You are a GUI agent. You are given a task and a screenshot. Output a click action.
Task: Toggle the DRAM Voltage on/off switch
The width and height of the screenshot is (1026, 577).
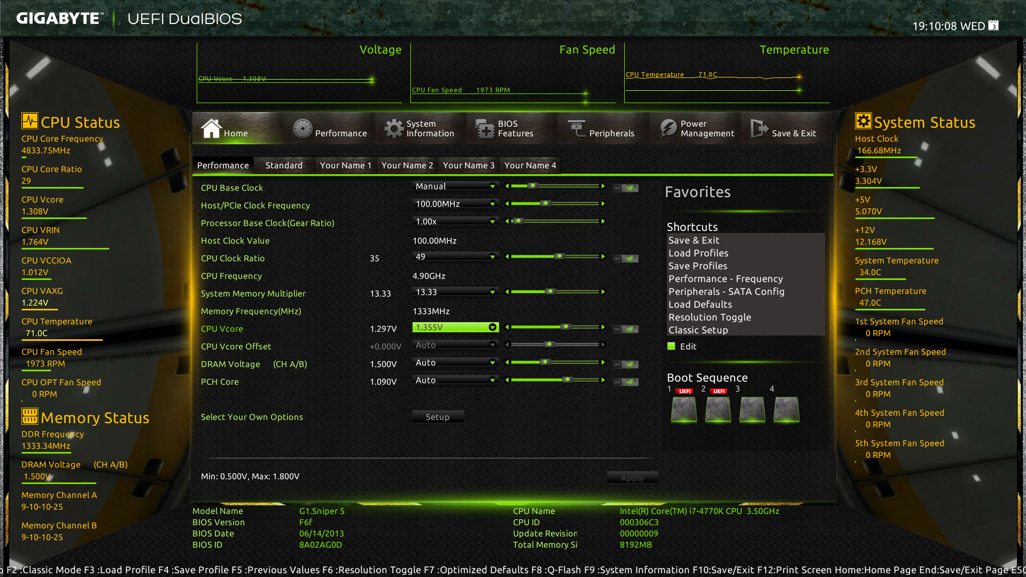tap(625, 364)
